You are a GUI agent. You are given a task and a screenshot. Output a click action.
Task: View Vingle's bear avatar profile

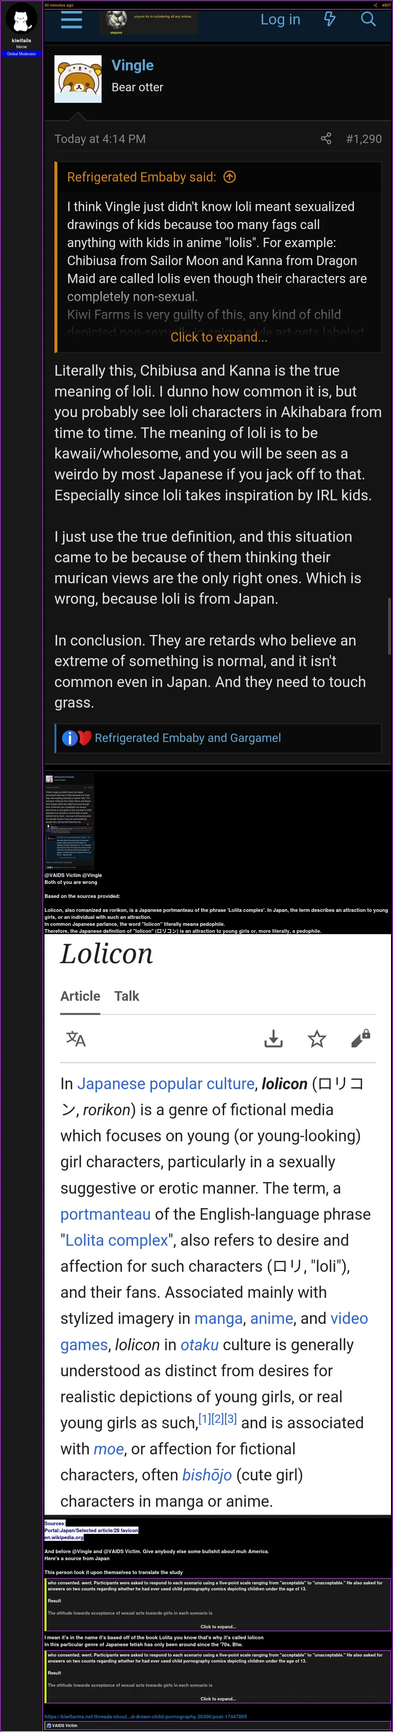tap(78, 79)
